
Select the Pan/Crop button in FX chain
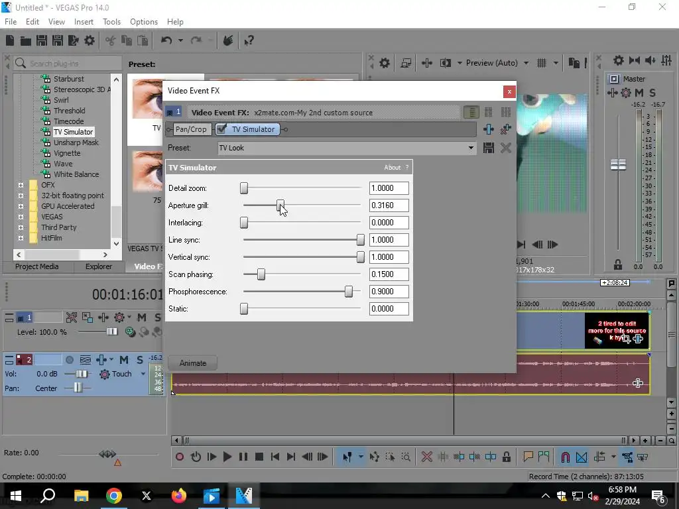coord(191,129)
